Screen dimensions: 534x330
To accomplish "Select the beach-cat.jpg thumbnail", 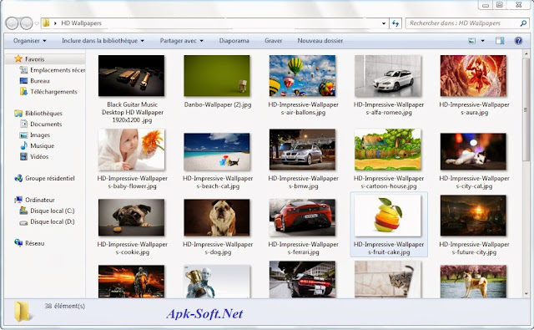I will pos(217,152).
